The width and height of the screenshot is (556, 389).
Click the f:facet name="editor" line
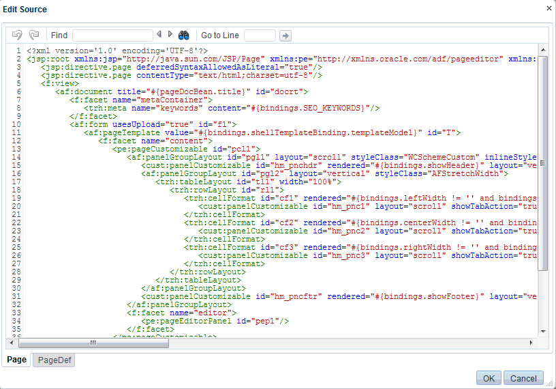181,313
